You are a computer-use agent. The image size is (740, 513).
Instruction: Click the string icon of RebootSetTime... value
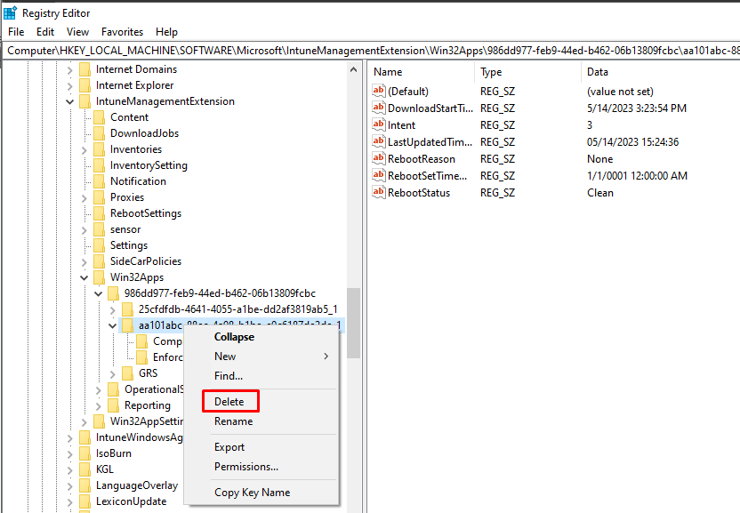[x=379, y=175]
